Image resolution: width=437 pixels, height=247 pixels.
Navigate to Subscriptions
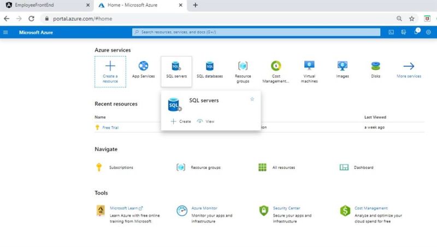121,167
